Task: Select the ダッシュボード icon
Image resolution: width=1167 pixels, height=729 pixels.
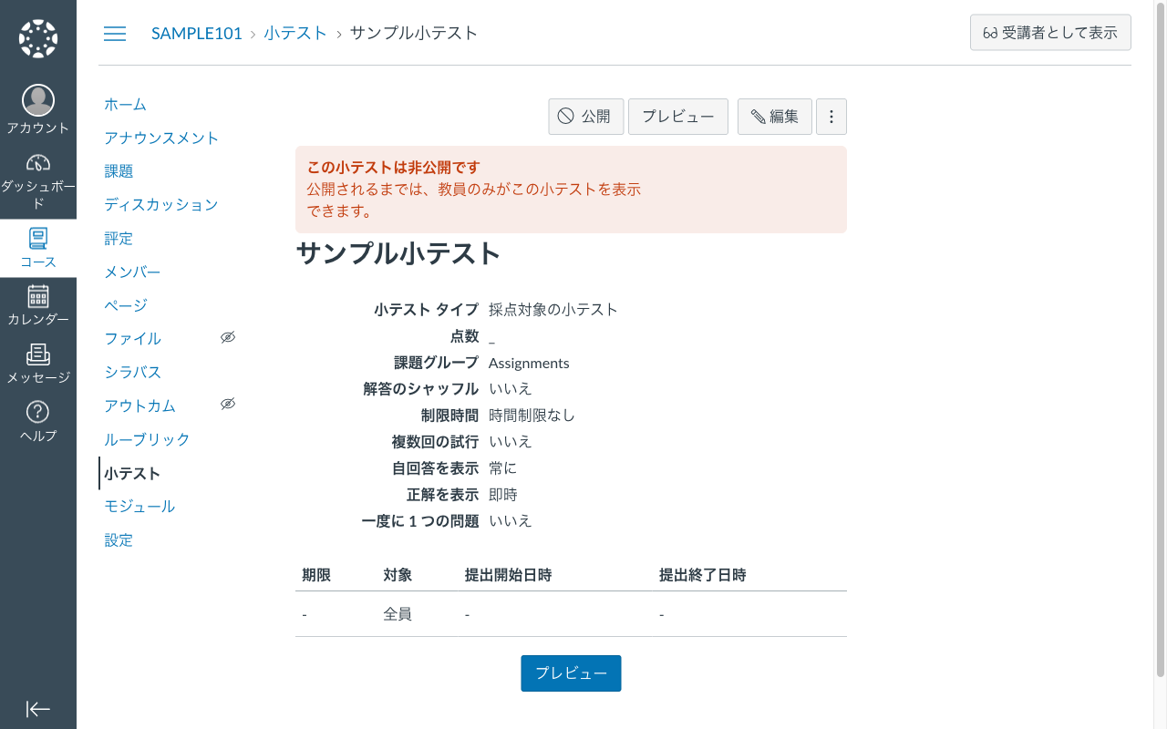Action: [37, 162]
